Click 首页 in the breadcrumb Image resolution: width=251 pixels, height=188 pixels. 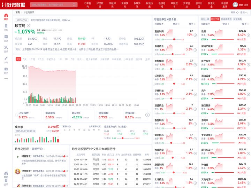[x=18, y=13]
